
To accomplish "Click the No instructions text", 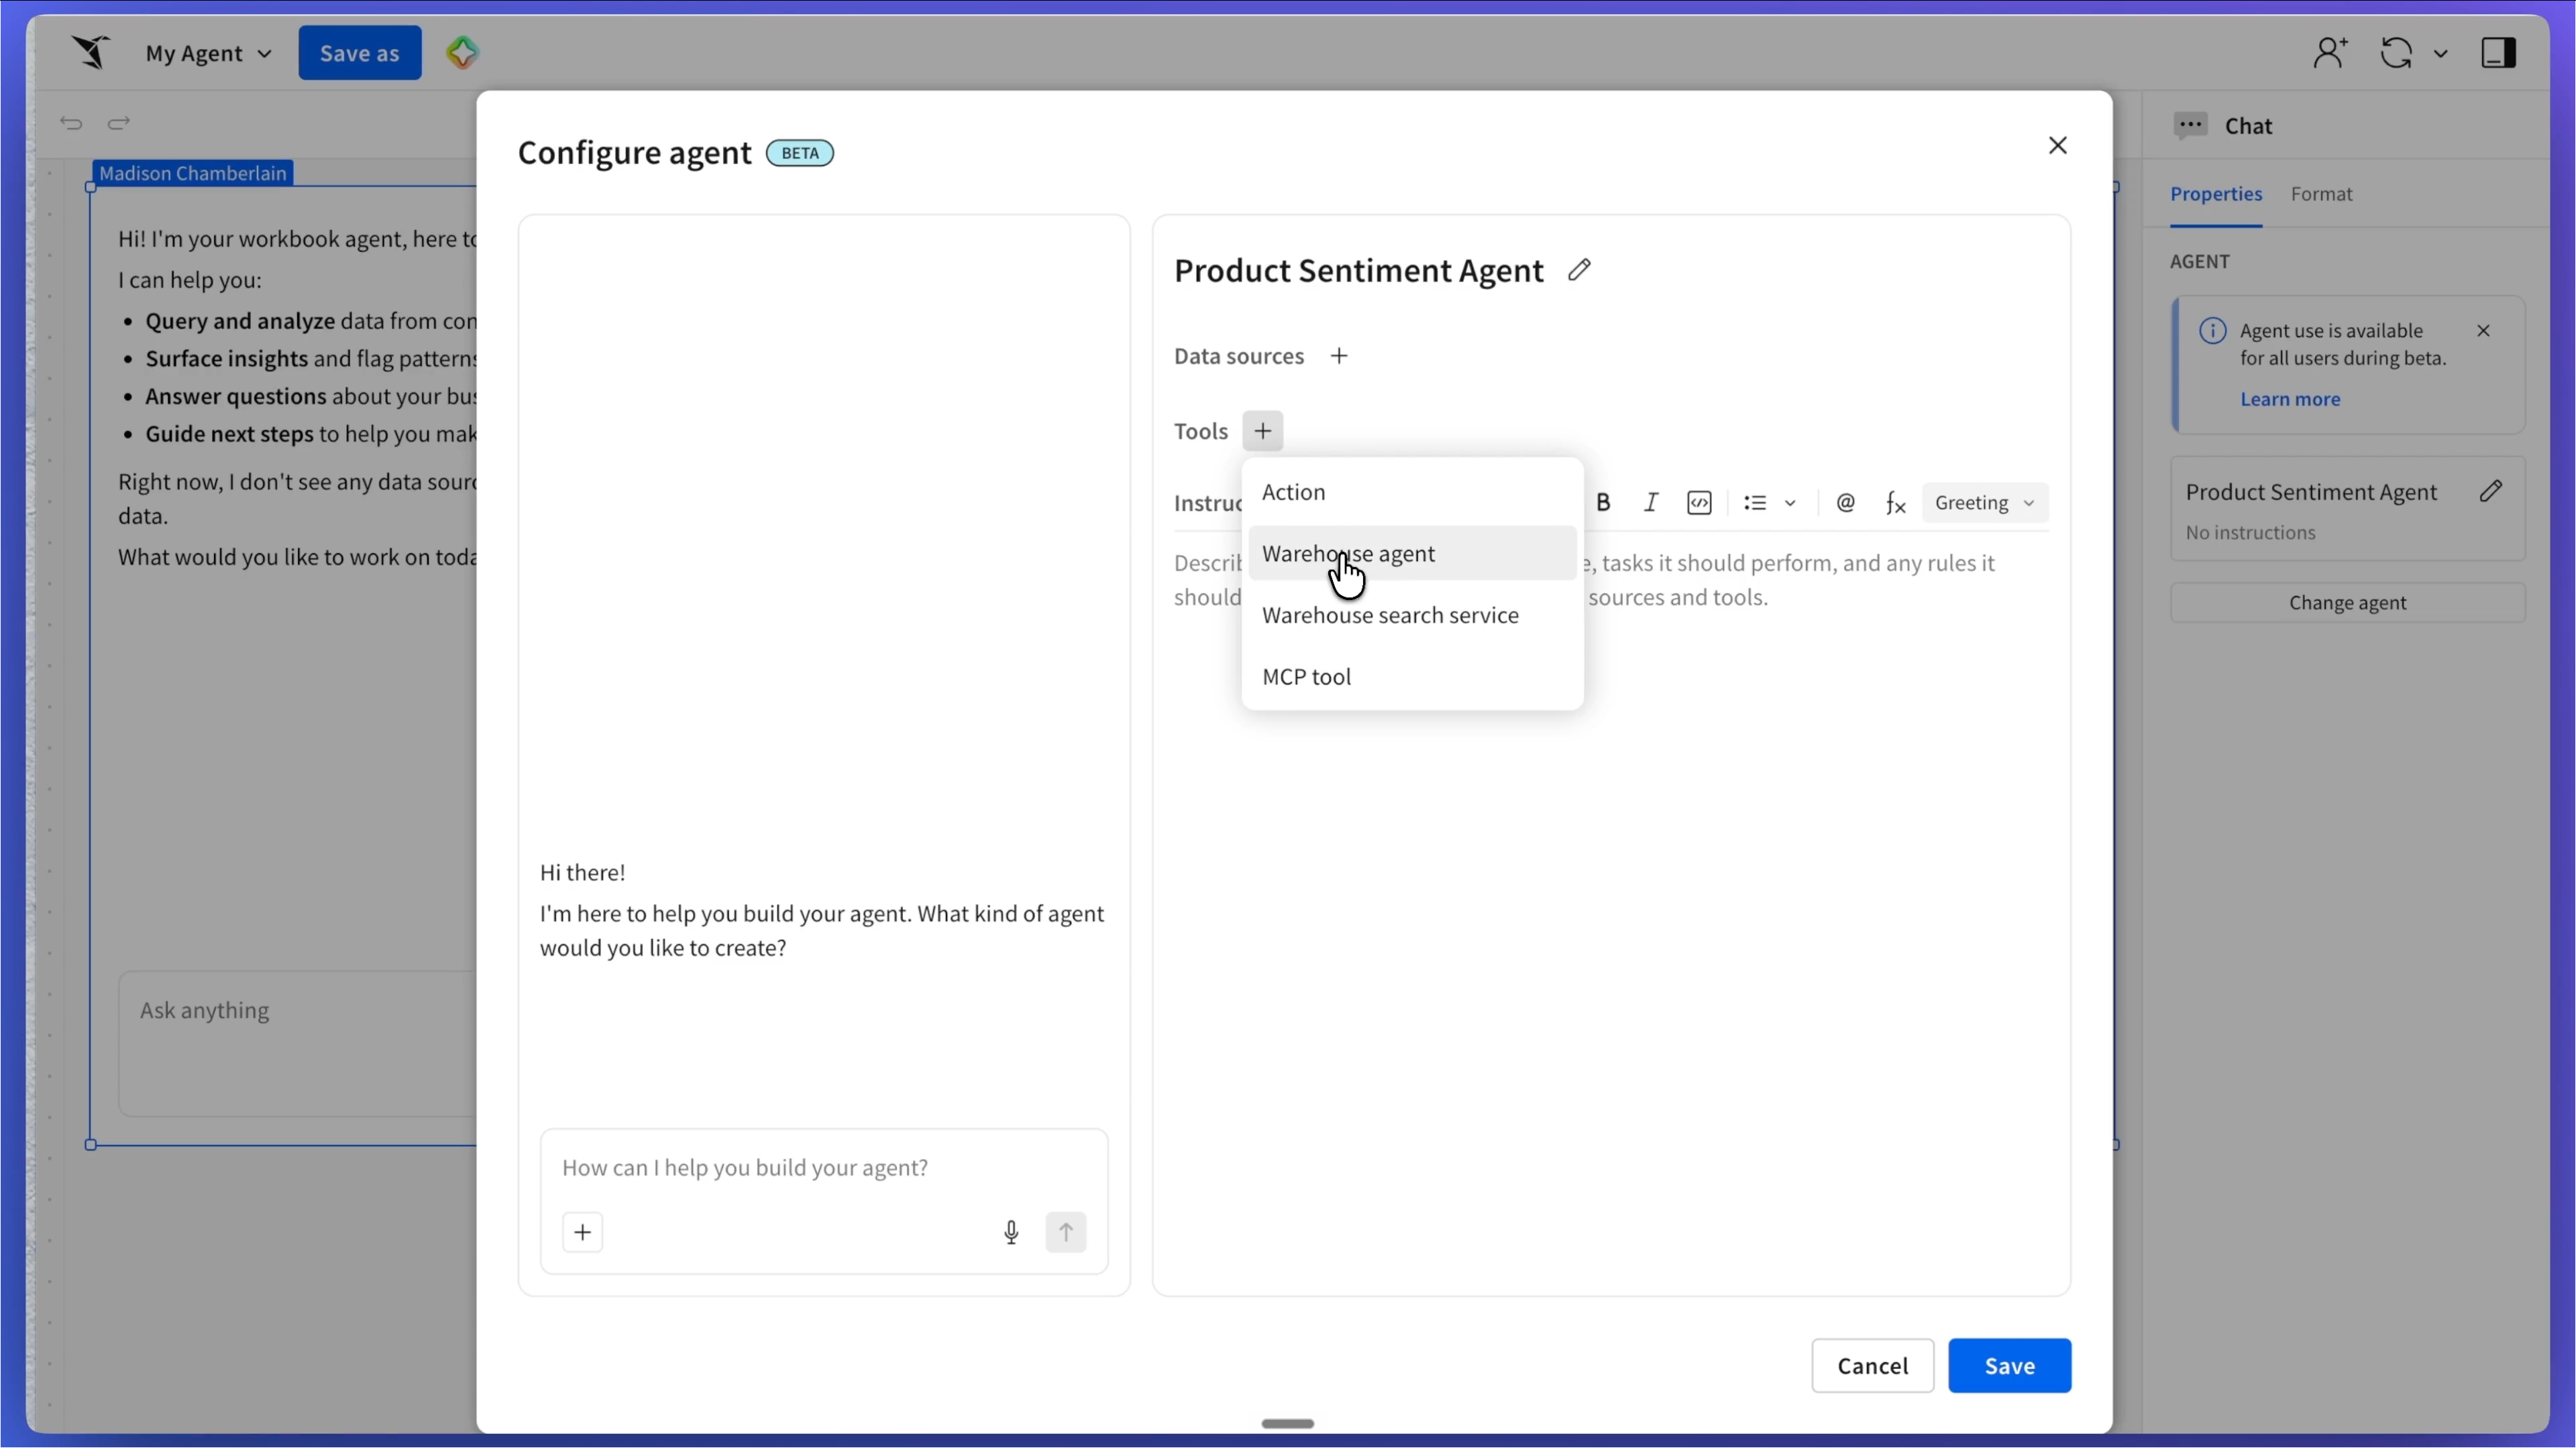I will click(x=2250, y=533).
